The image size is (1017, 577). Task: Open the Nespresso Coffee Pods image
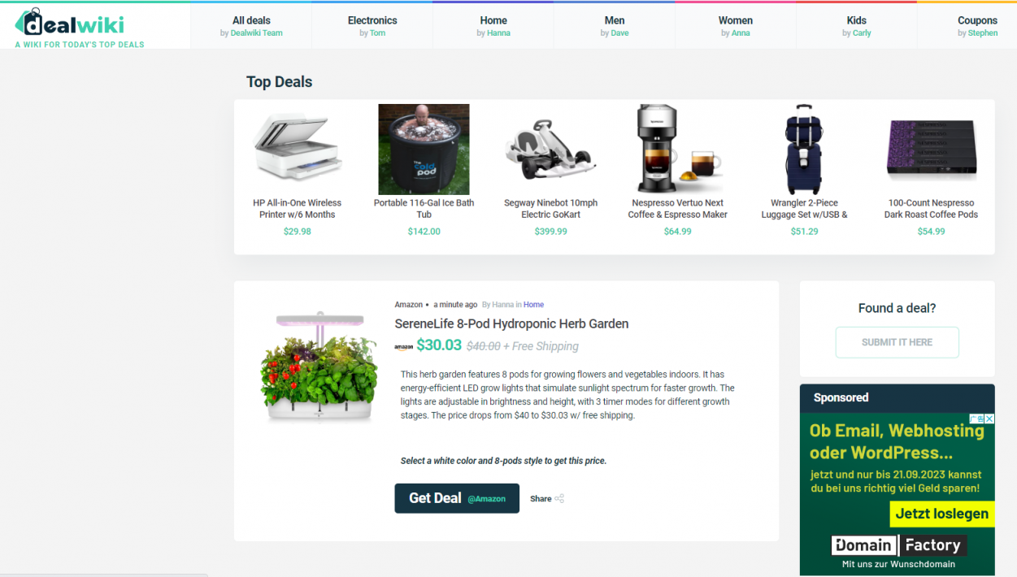(x=931, y=149)
